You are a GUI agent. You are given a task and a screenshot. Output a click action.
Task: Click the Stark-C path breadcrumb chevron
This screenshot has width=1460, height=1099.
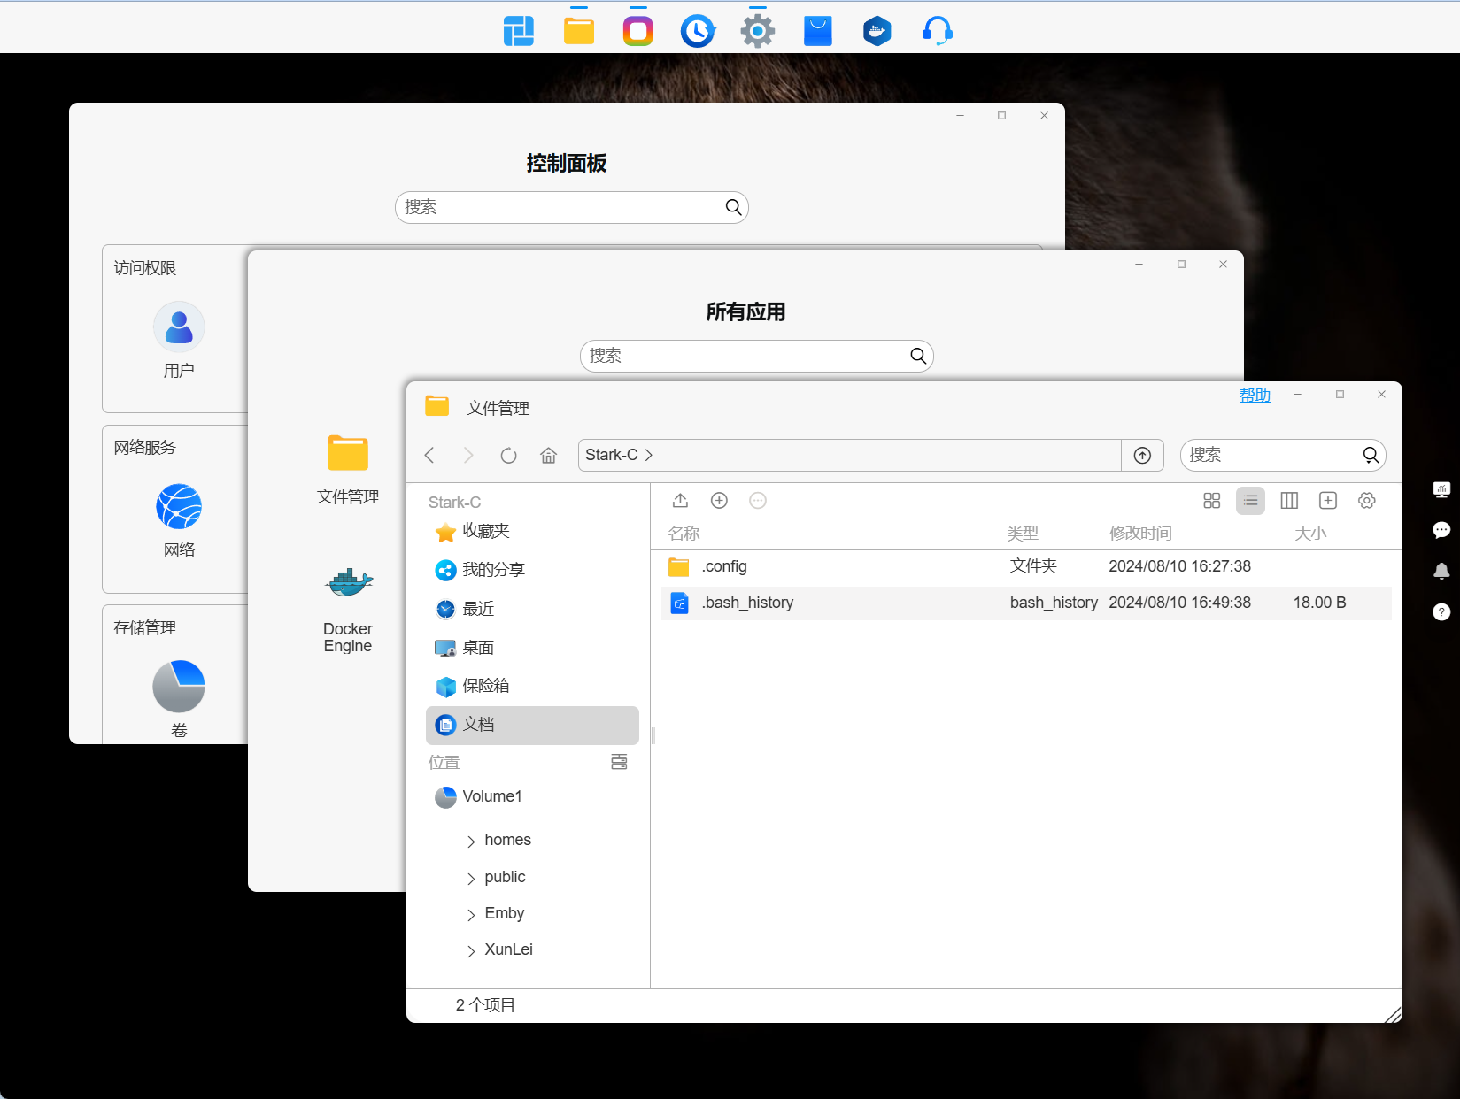tap(649, 455)
